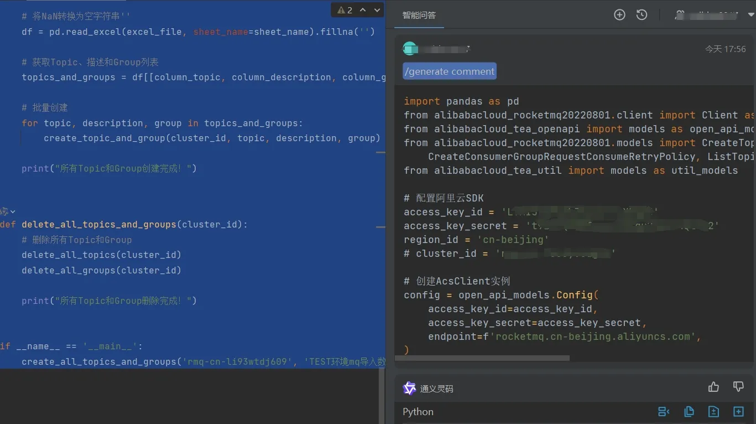The image size is (756, 424).
Task: Switch to the 智能问答 tab
Action: pos(419,15)
